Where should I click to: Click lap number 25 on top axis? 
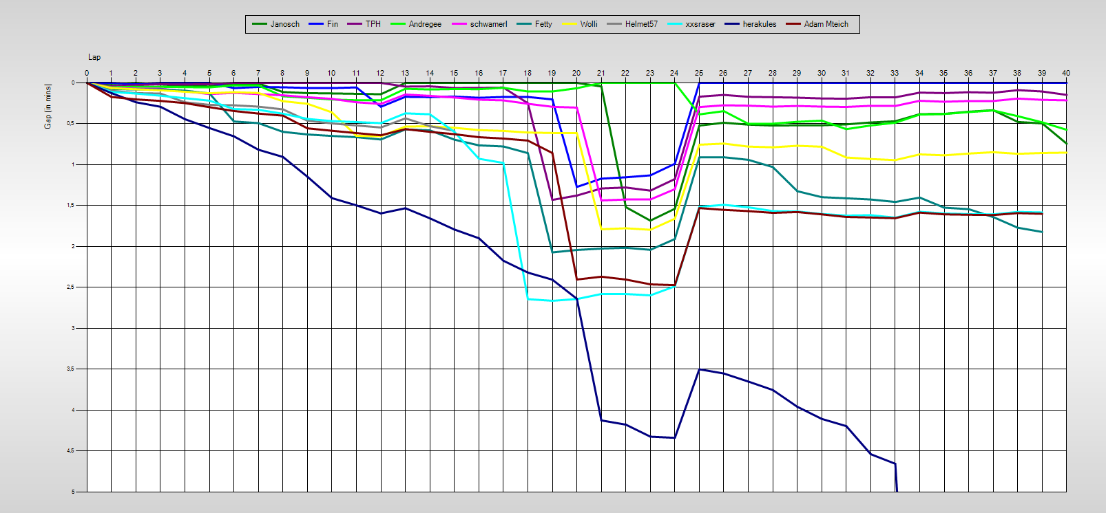pos(699,73)
